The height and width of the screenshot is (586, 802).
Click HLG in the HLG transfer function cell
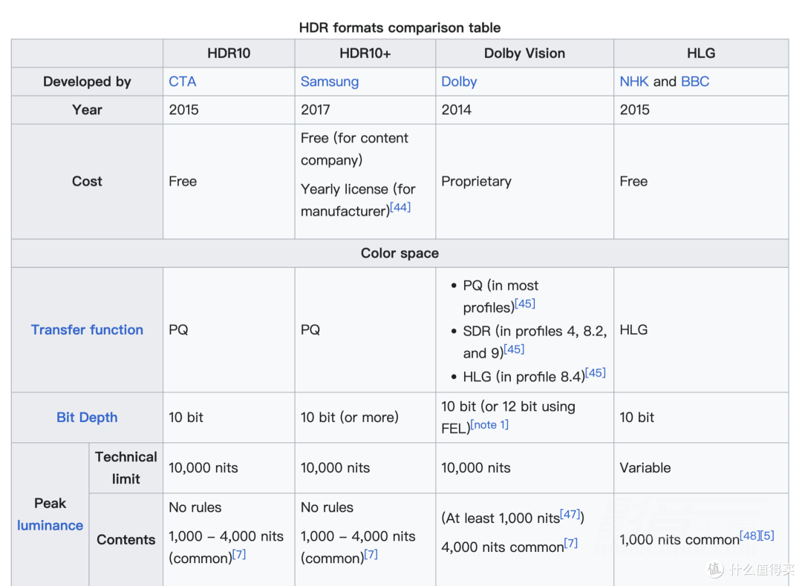633,330
